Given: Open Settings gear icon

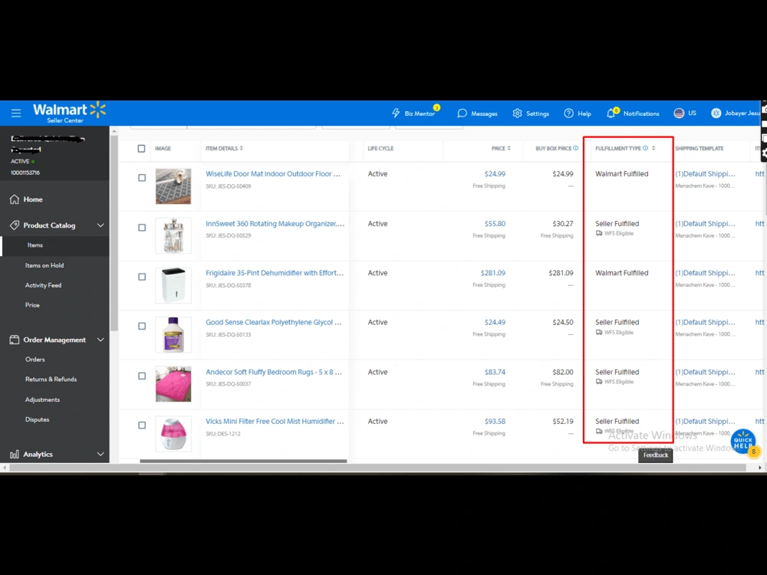Looking at the screenshot, I should pyautogui.click(x=517, y=113).
